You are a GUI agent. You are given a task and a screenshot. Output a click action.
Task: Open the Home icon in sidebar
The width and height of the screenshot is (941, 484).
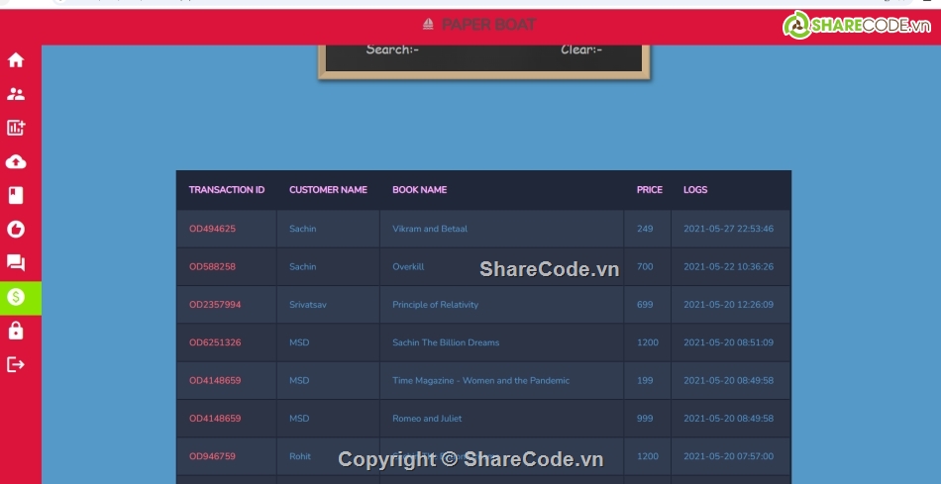(x=16, y=60)
